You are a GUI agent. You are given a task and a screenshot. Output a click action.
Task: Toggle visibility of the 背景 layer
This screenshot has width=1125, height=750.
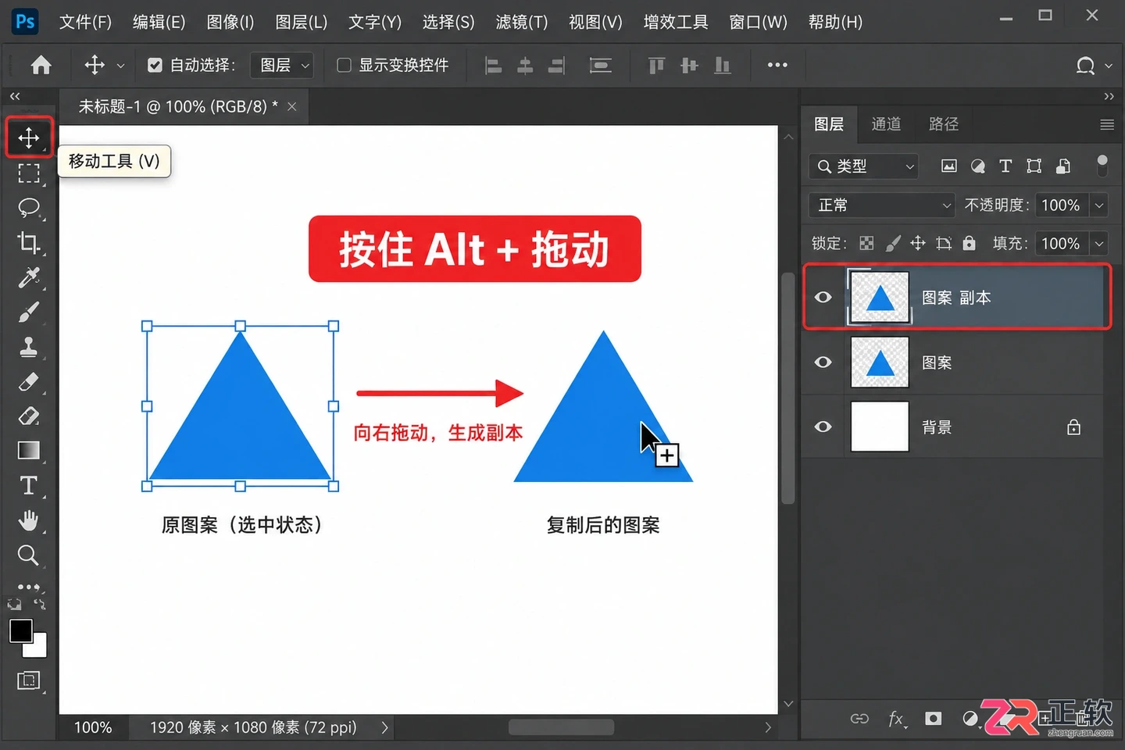(823, 427)
